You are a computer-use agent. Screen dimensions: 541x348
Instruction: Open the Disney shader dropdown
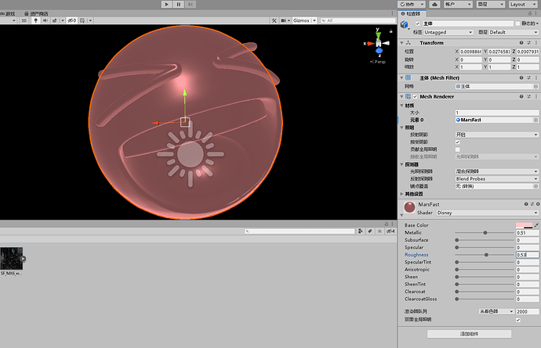pyautogui.click(x=487, y=213)
